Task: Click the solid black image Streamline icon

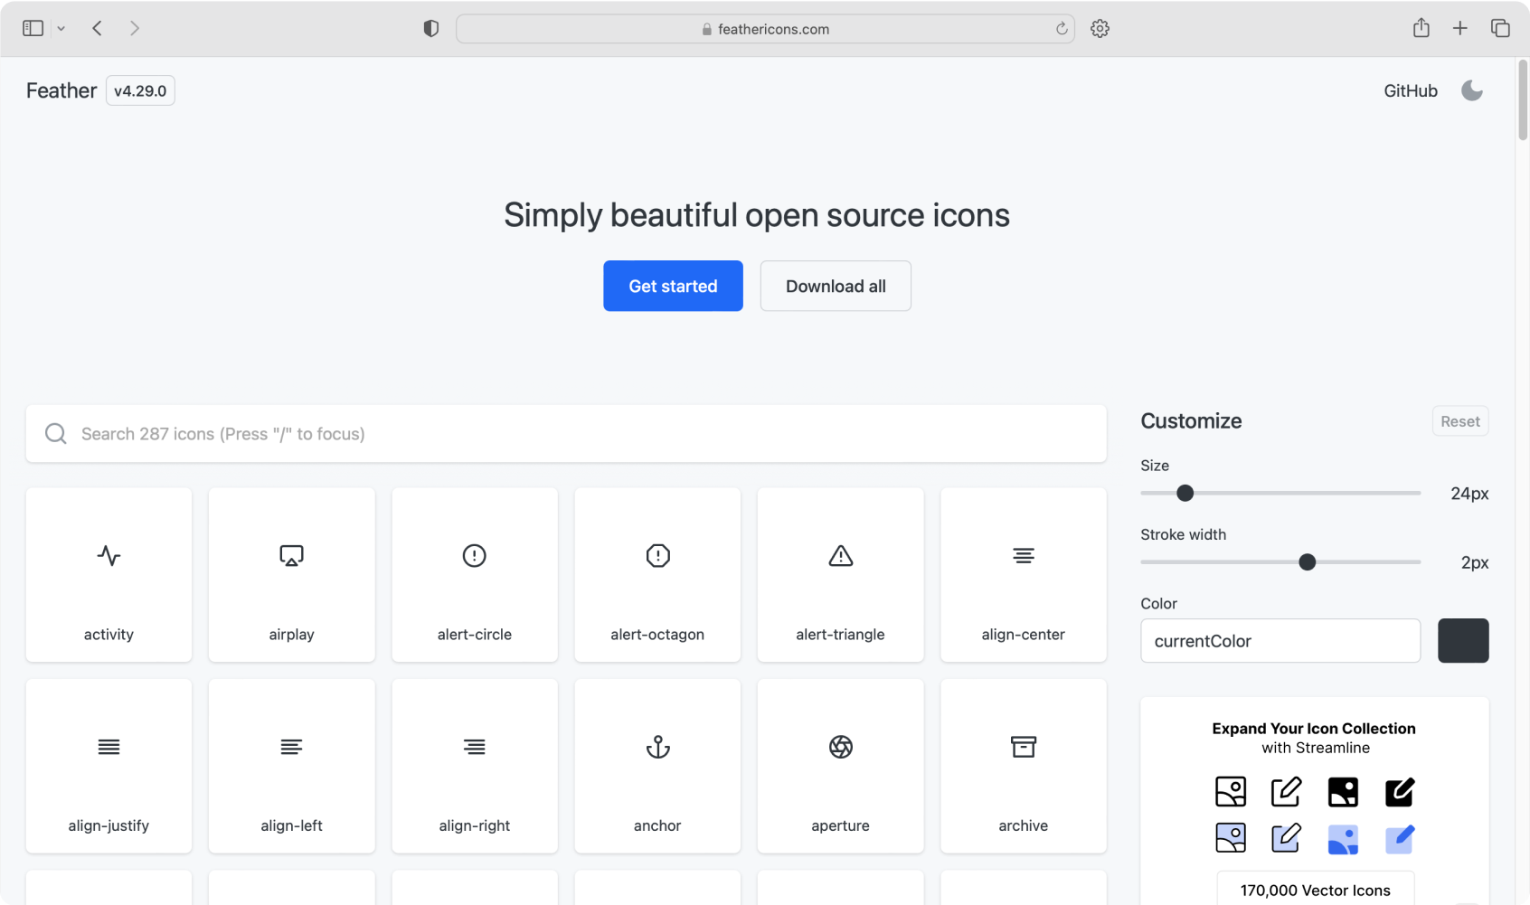Action: coord(1343,792)
